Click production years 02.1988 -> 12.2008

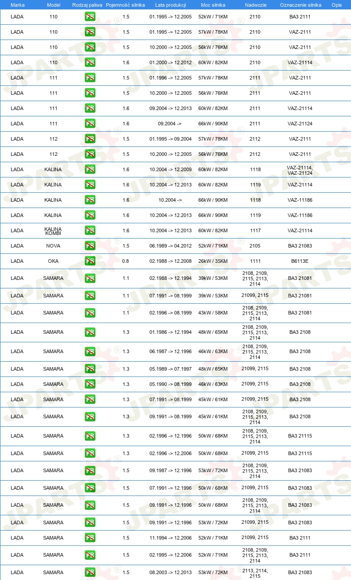coord(171,261)
